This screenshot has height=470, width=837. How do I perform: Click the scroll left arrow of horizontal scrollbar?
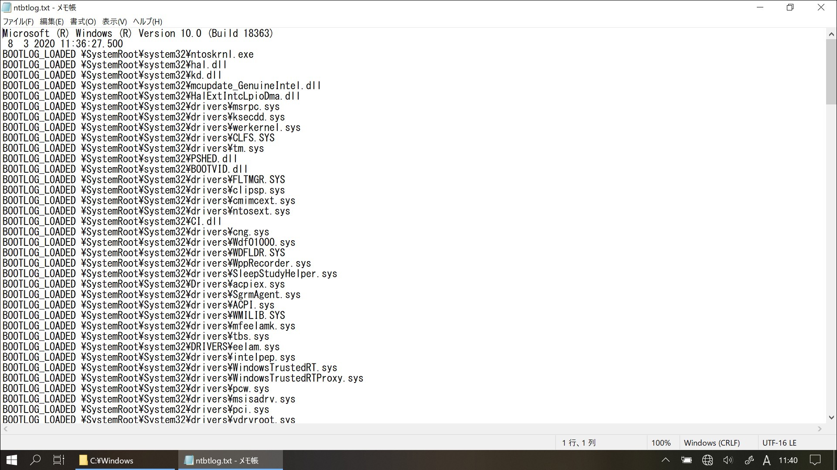[5, 429]
